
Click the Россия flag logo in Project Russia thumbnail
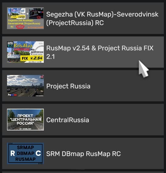click(12, 95)
